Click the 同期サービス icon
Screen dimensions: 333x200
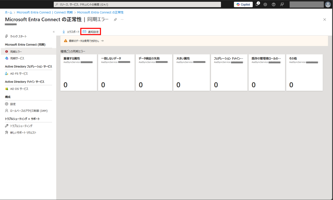click(7, 58)
